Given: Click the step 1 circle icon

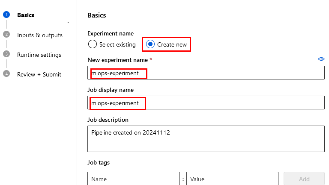Looking at the screenshot, I should pos(6,15).
